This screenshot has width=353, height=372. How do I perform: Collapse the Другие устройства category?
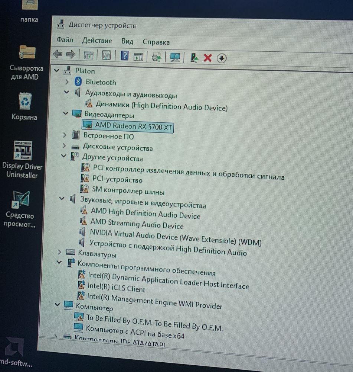(x=63, y=156)
